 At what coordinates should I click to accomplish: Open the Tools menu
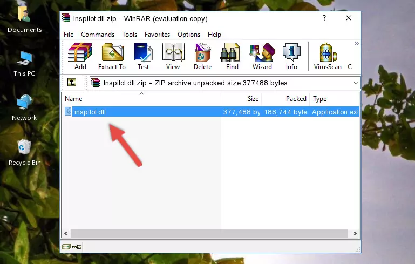tap(130, 35)
